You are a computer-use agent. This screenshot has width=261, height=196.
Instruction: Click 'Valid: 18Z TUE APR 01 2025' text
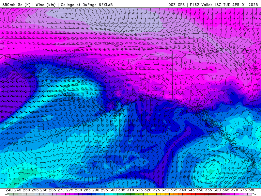pyautogui.click(x=230, y=5)
